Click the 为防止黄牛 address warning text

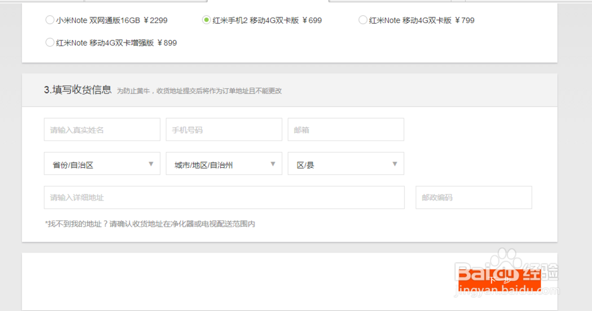199,91
